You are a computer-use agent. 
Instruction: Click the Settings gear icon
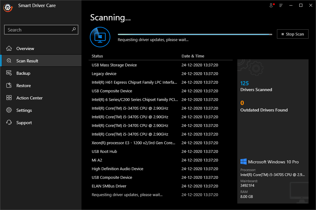tap(9, 110)
